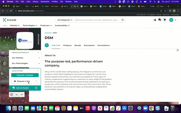The height and width of the screenshot is (113, 181).
Task: Open the chat messages icon
Action: pos(160,20)
